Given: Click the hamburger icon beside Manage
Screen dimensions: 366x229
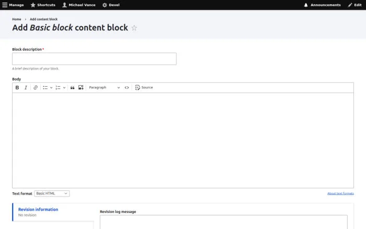Looking at the screenshot, I should pyautogui.click(x=5, y=5).
